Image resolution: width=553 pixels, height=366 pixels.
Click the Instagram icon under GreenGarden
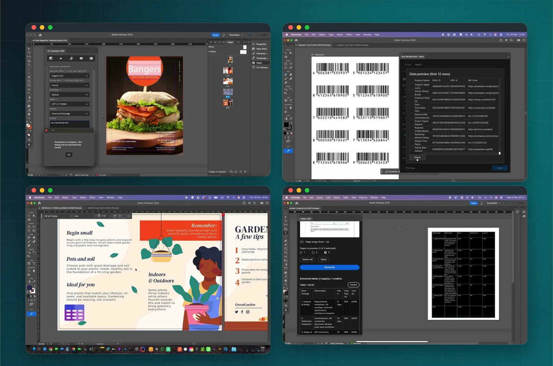tap(247, 312)
